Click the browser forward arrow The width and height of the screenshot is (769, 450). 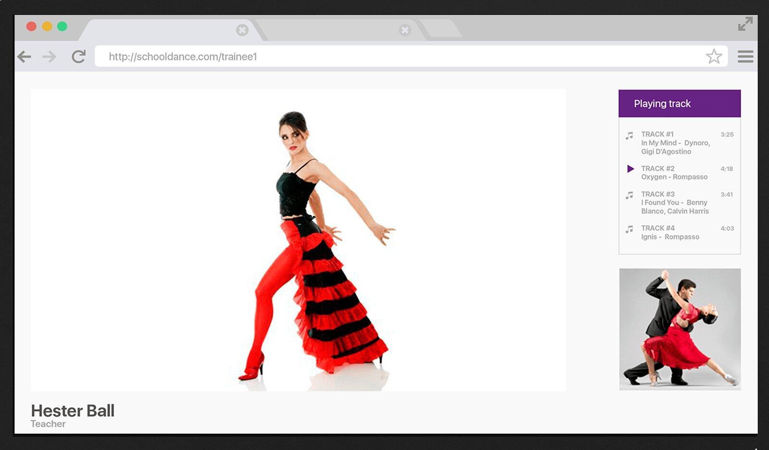click(x=49, y=57)
